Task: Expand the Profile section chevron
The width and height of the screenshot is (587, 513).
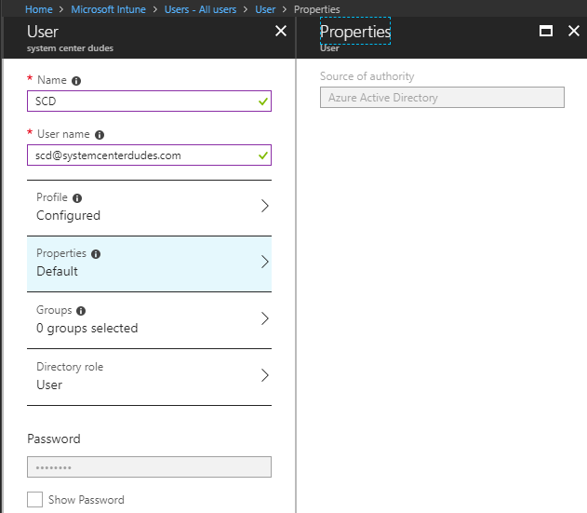Action: pos(265,206)
